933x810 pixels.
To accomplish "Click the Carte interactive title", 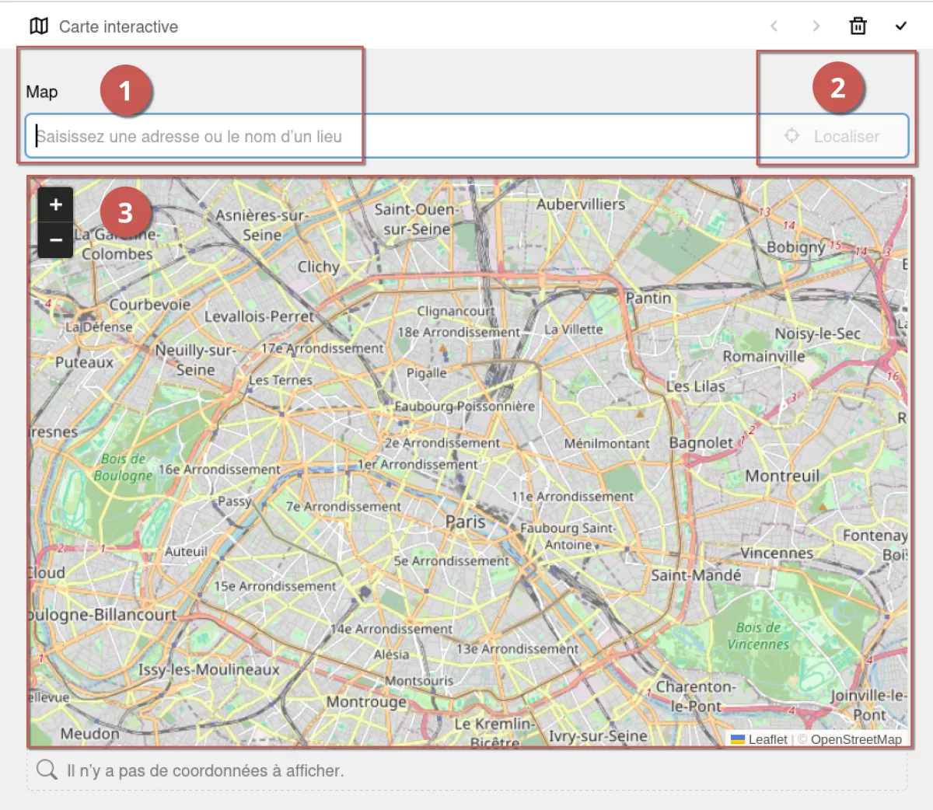I will coord(118,26).
